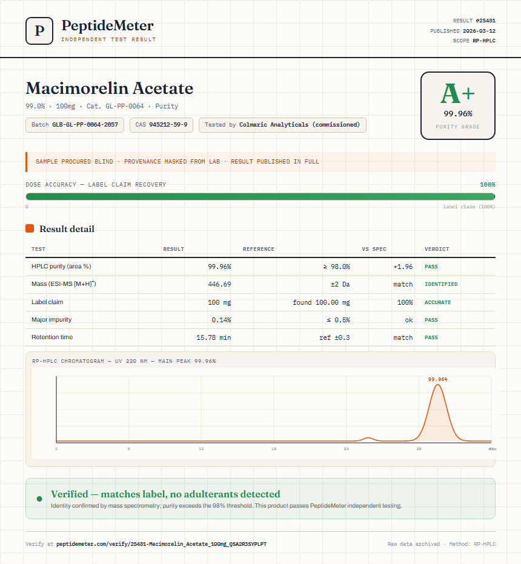This screenshot has height=564, width=521.
Task: Click the 446.69 mass result
Action: pyautogui.click(x=219, y=284)
